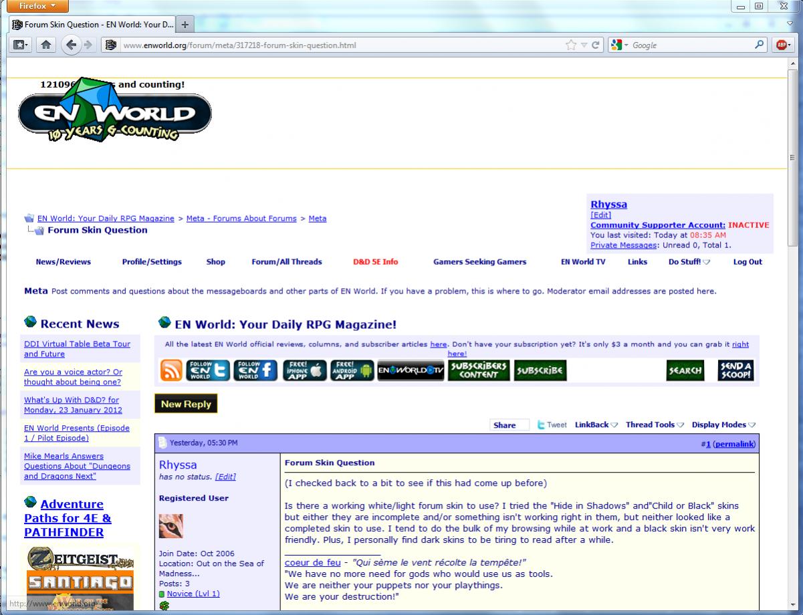Open a new tab with the plus button

185,25
